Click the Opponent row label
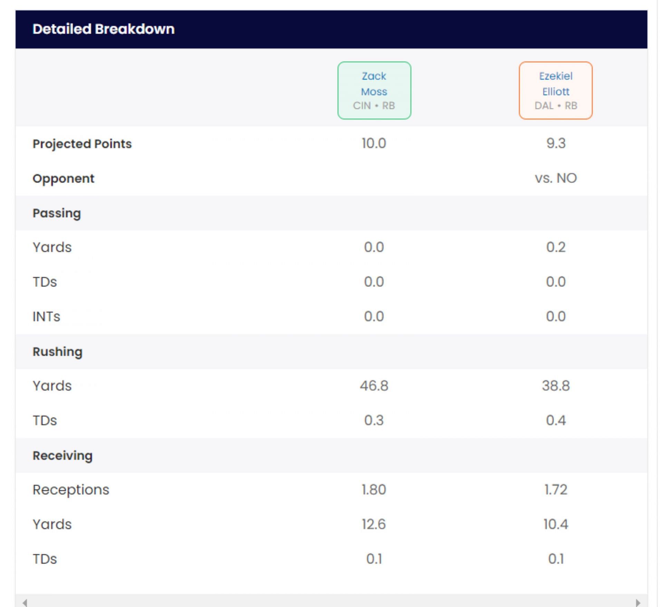This screenshot has height=607, width=663. tap(64, 179)
